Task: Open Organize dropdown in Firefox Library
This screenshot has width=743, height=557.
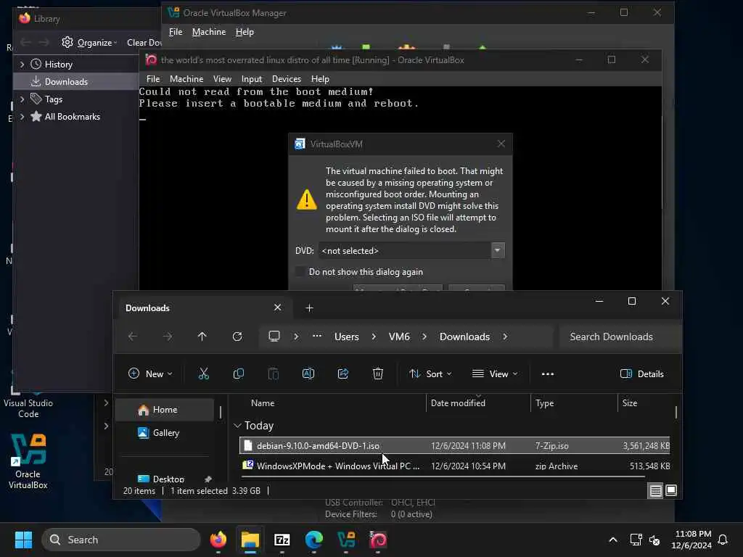Action: (89, 42)
